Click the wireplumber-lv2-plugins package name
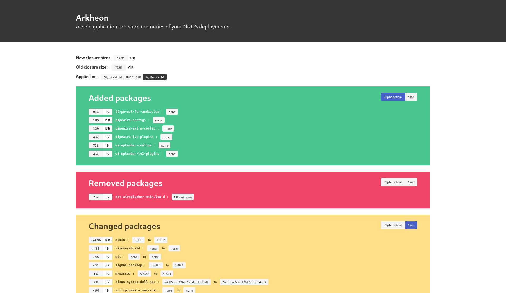The height and width of the screenshot is (293, 506). point(137,154)
